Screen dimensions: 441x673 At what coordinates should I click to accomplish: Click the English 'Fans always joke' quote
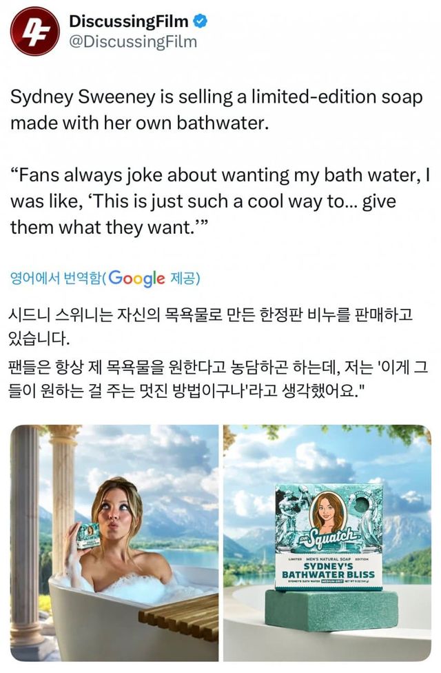pos(220,201)
